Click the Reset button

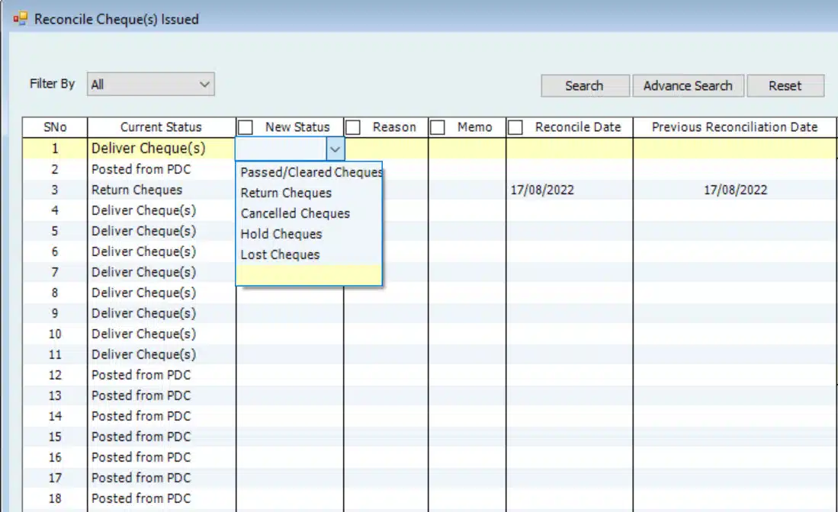pyautogui.click(x=785, y=86)
